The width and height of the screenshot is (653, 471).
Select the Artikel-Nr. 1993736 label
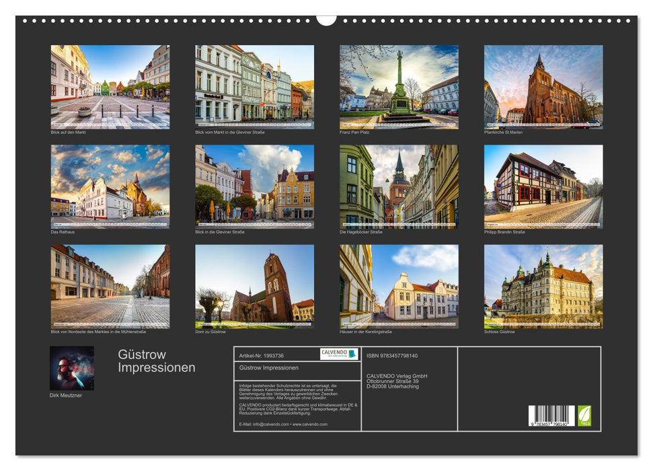(x=262, y=355)
